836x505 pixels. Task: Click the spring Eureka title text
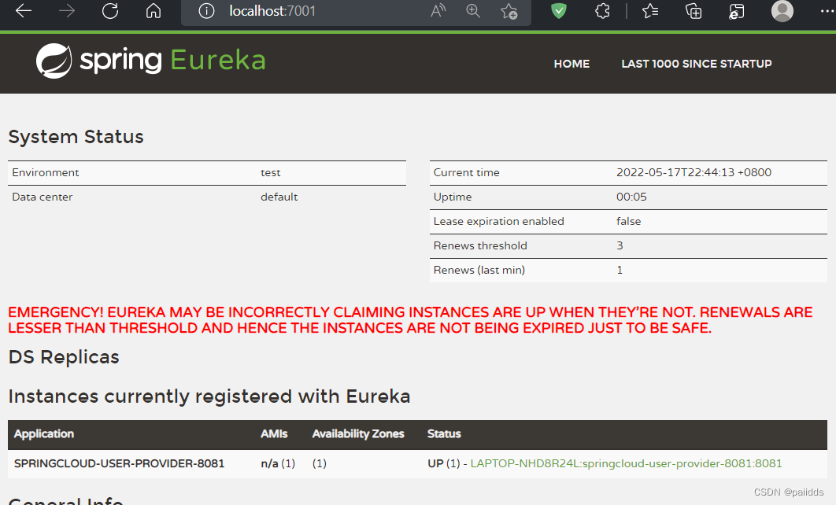pyautogui.click(x=172, y=61)
